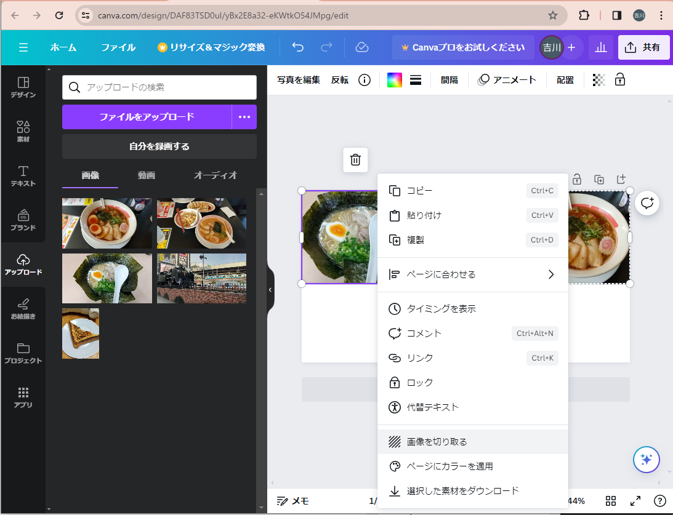Collapse the side panel with the arrow handle

[270, 290]
